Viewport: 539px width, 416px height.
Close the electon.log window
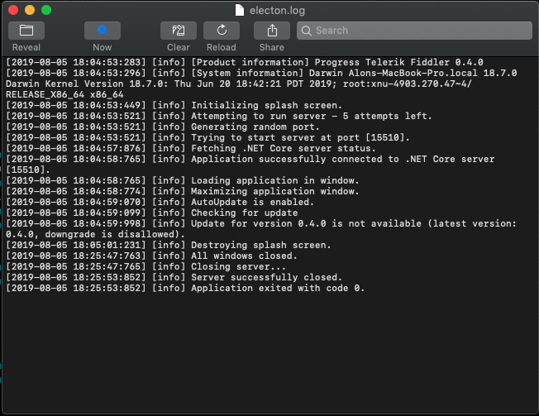point(13,10)
